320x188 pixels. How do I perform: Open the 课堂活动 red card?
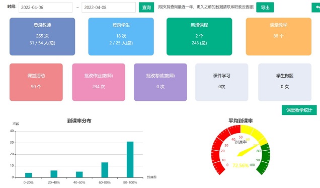[x=36, y=82]
